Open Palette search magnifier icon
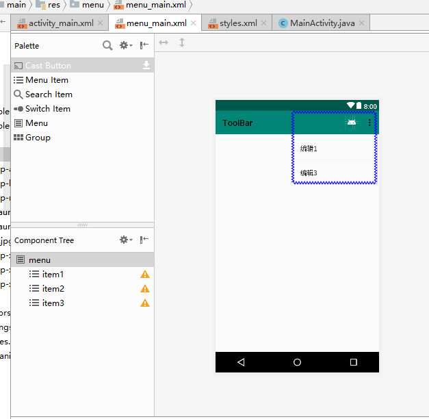 pos(107,45)
